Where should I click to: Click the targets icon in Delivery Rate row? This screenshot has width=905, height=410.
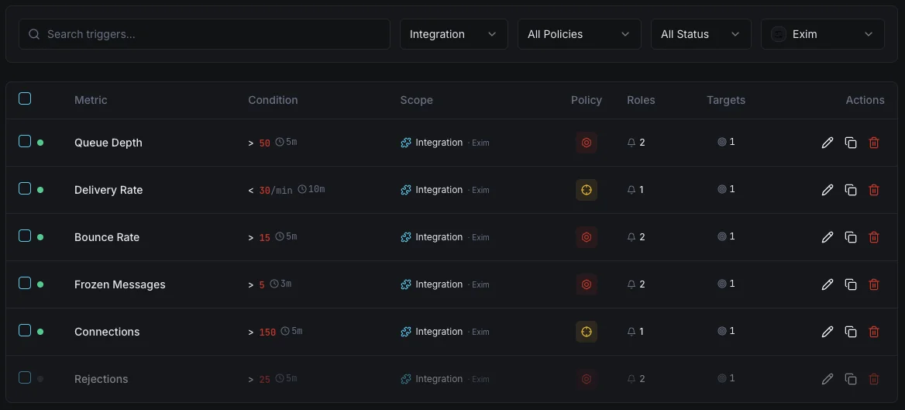coord(722,189)
